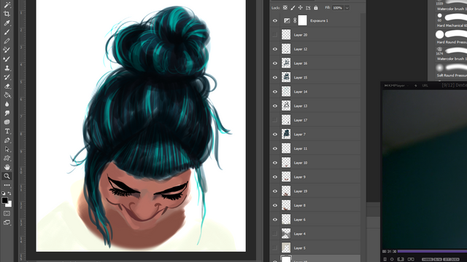This screenshot has width=467, height=262.
Task: Choose the Clone Stamp tool
Action: (x=7, y=68)
